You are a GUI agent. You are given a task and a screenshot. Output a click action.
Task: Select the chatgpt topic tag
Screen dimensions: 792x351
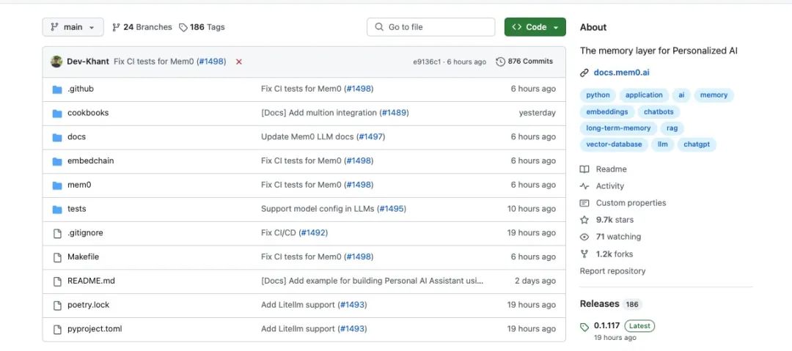click(697, 144)
